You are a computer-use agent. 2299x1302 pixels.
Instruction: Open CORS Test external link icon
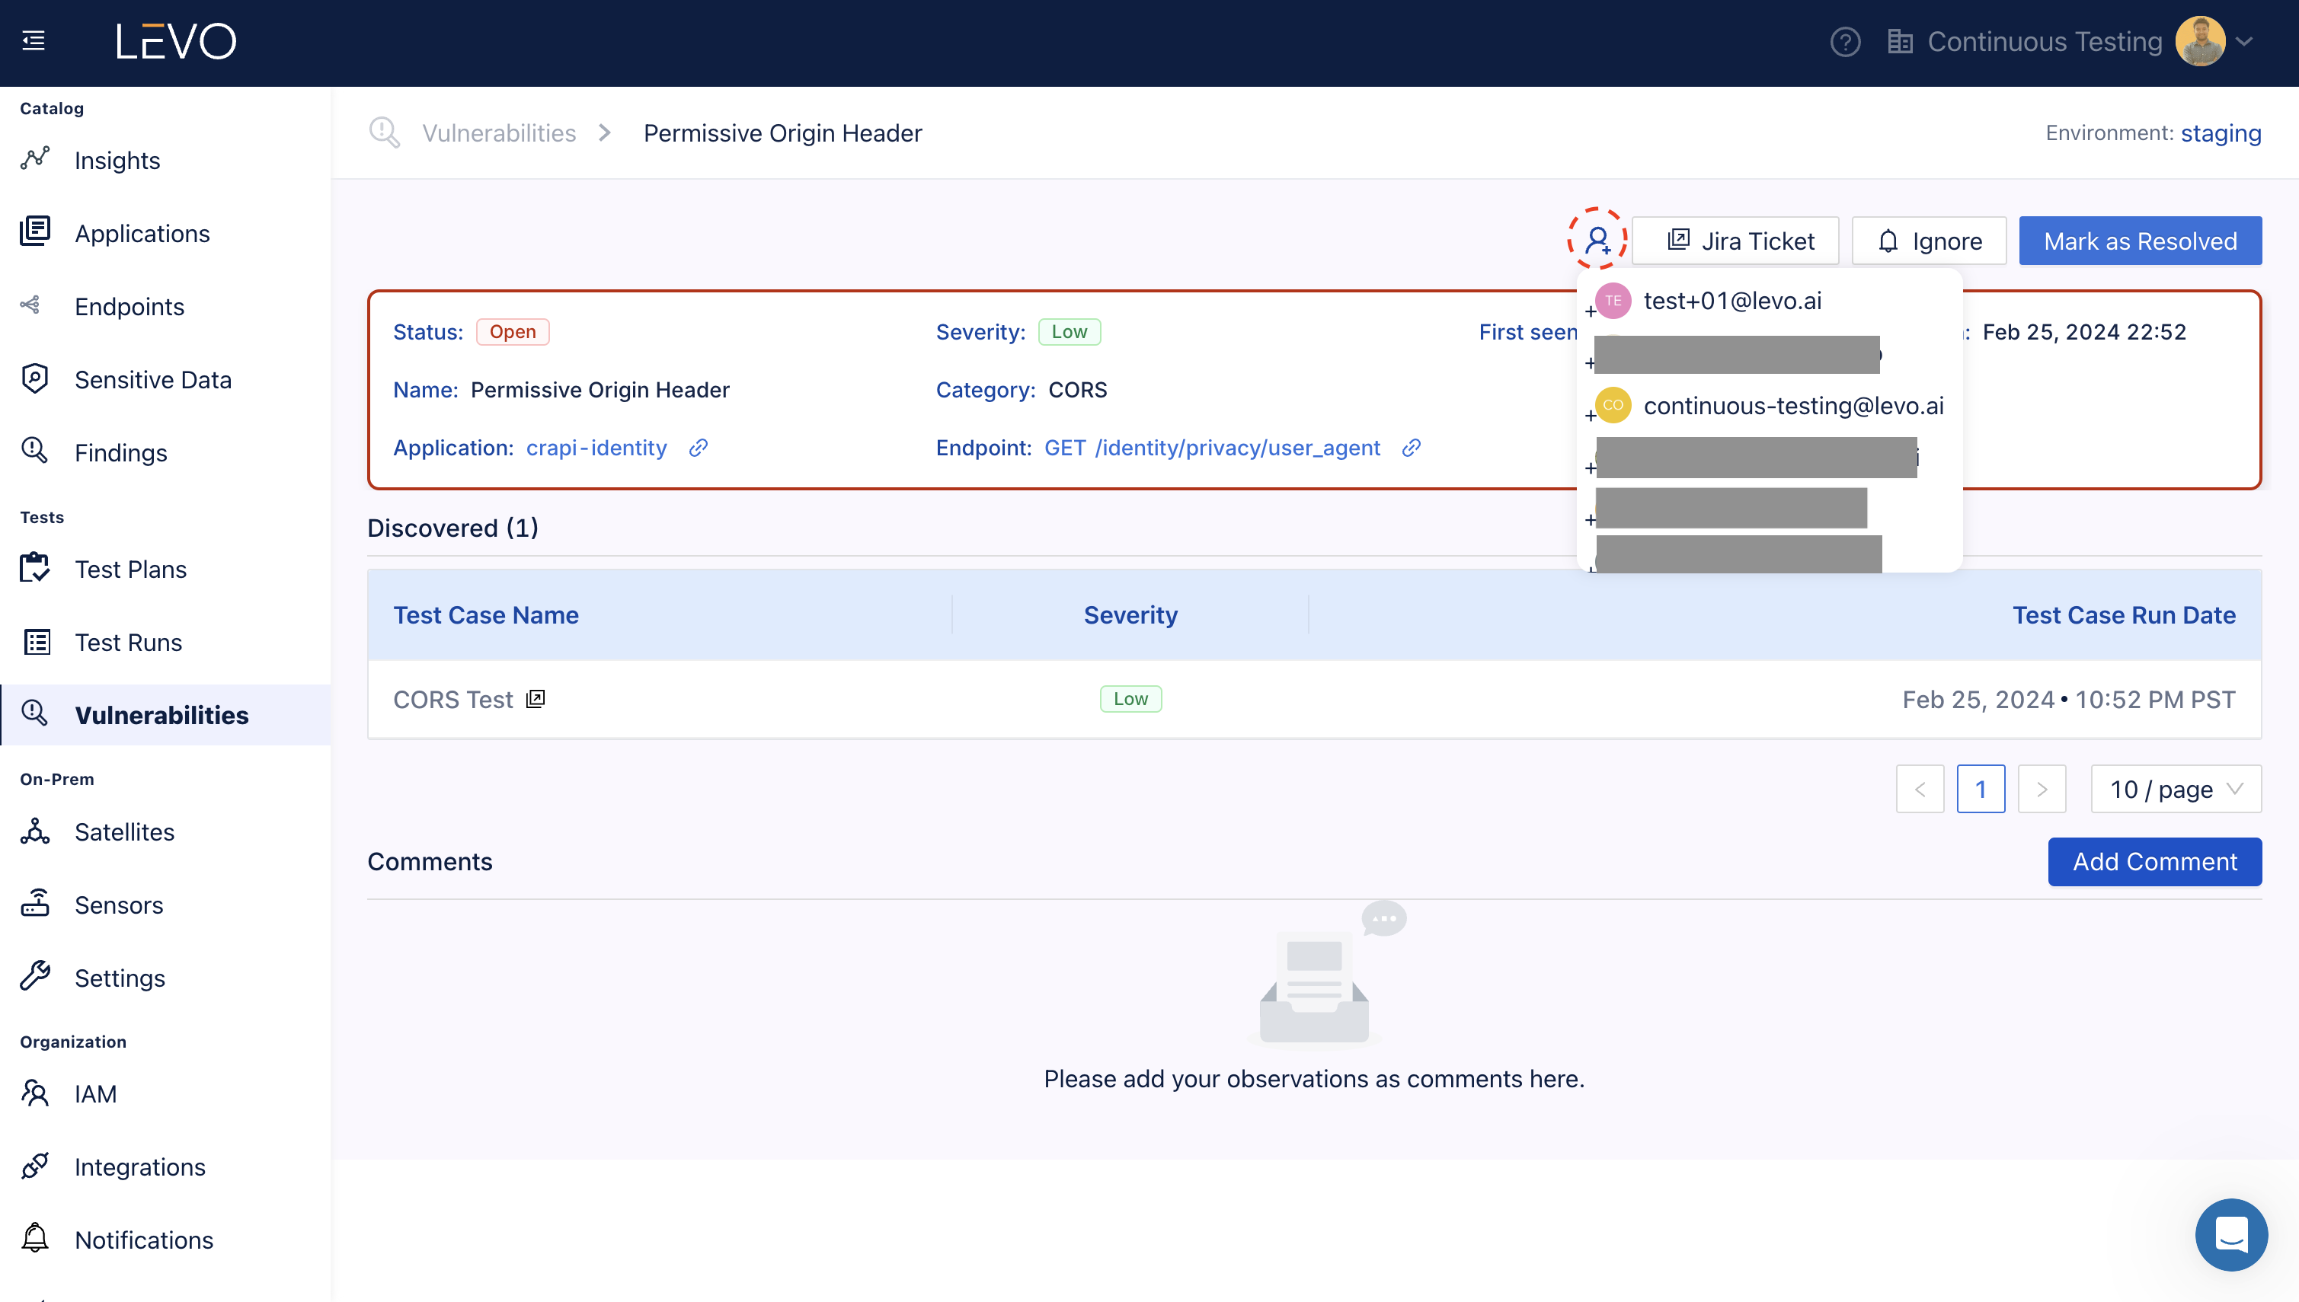tap(536, 699)
